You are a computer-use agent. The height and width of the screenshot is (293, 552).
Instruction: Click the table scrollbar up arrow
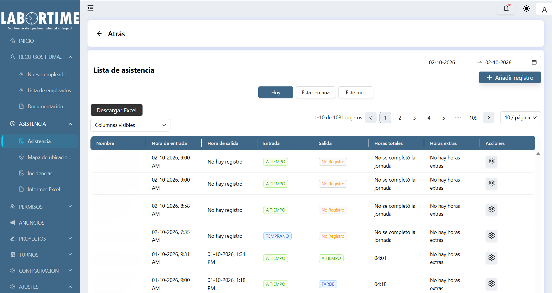coord(538,154)
